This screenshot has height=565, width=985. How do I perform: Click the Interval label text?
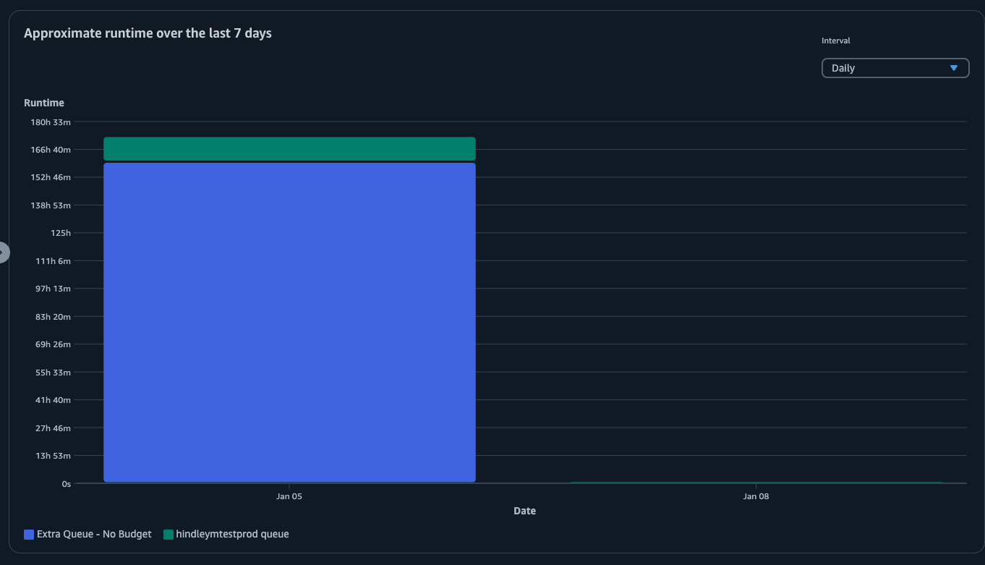pyautogui.click(x=835, y=41)
